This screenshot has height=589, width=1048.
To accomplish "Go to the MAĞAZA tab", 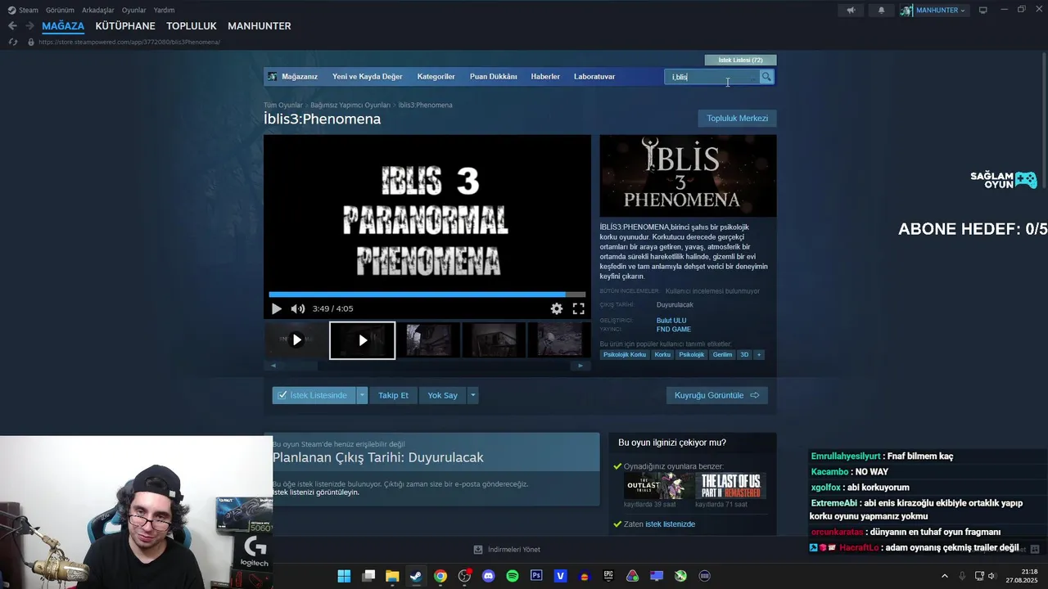I will [63, 26].
